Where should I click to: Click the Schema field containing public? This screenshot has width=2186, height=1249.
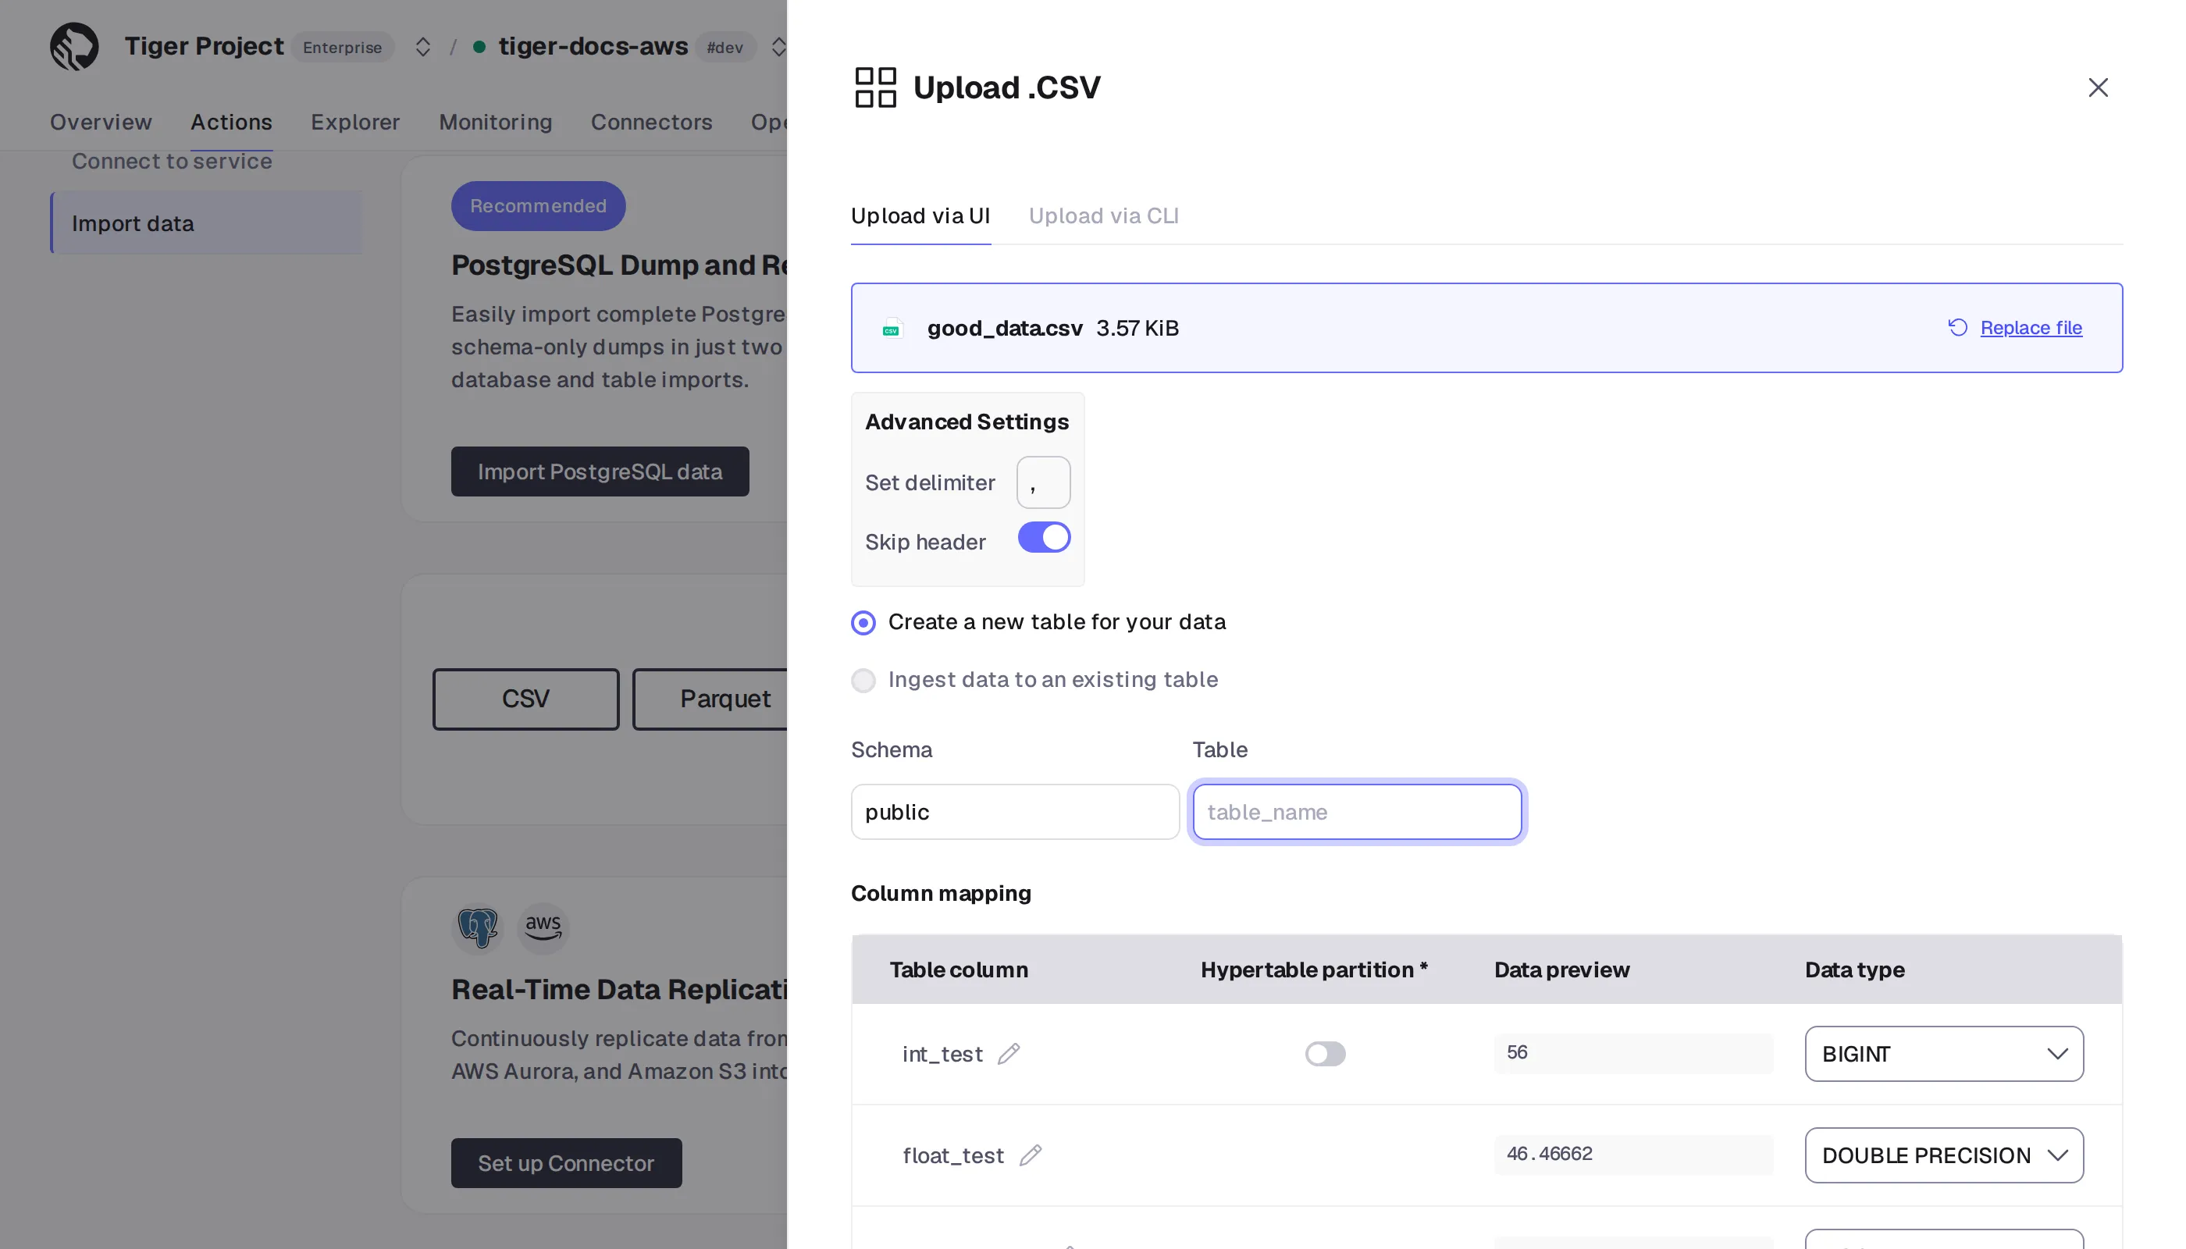pos(1015,812)
